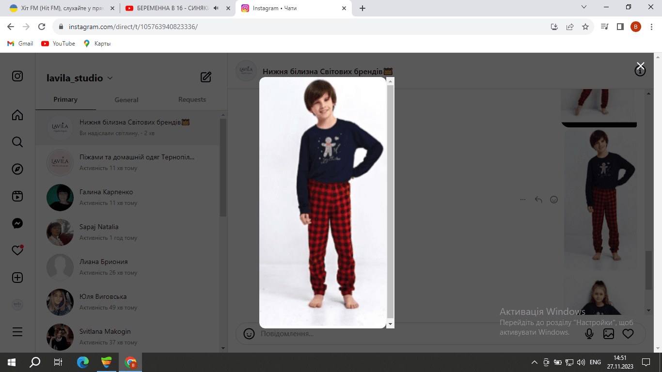Image resolution: width=662 pixels, height=372 pixels.
Task: Bookmark this page with star icon
Action: point(585,27)
